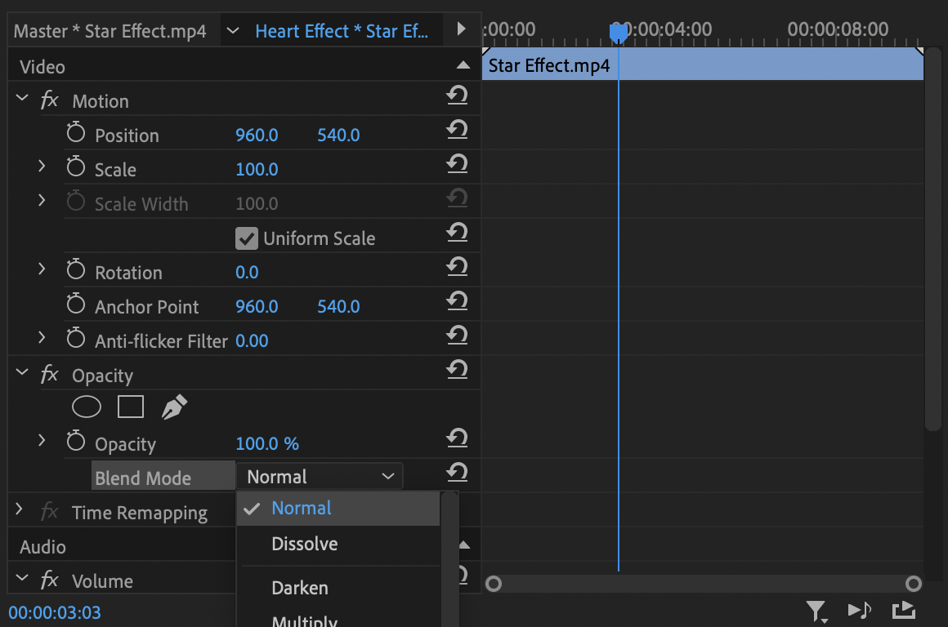
Task: Click the export icon in bottom right corner
Action: pos(903,609)
